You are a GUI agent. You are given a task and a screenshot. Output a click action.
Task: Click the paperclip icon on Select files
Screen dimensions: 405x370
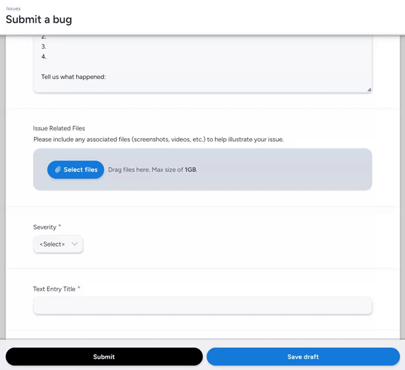click(58, 170)
